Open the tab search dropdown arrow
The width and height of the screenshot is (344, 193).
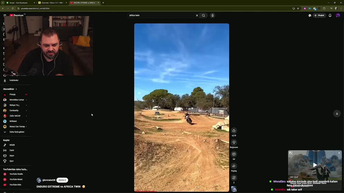[x=2, y=3]
